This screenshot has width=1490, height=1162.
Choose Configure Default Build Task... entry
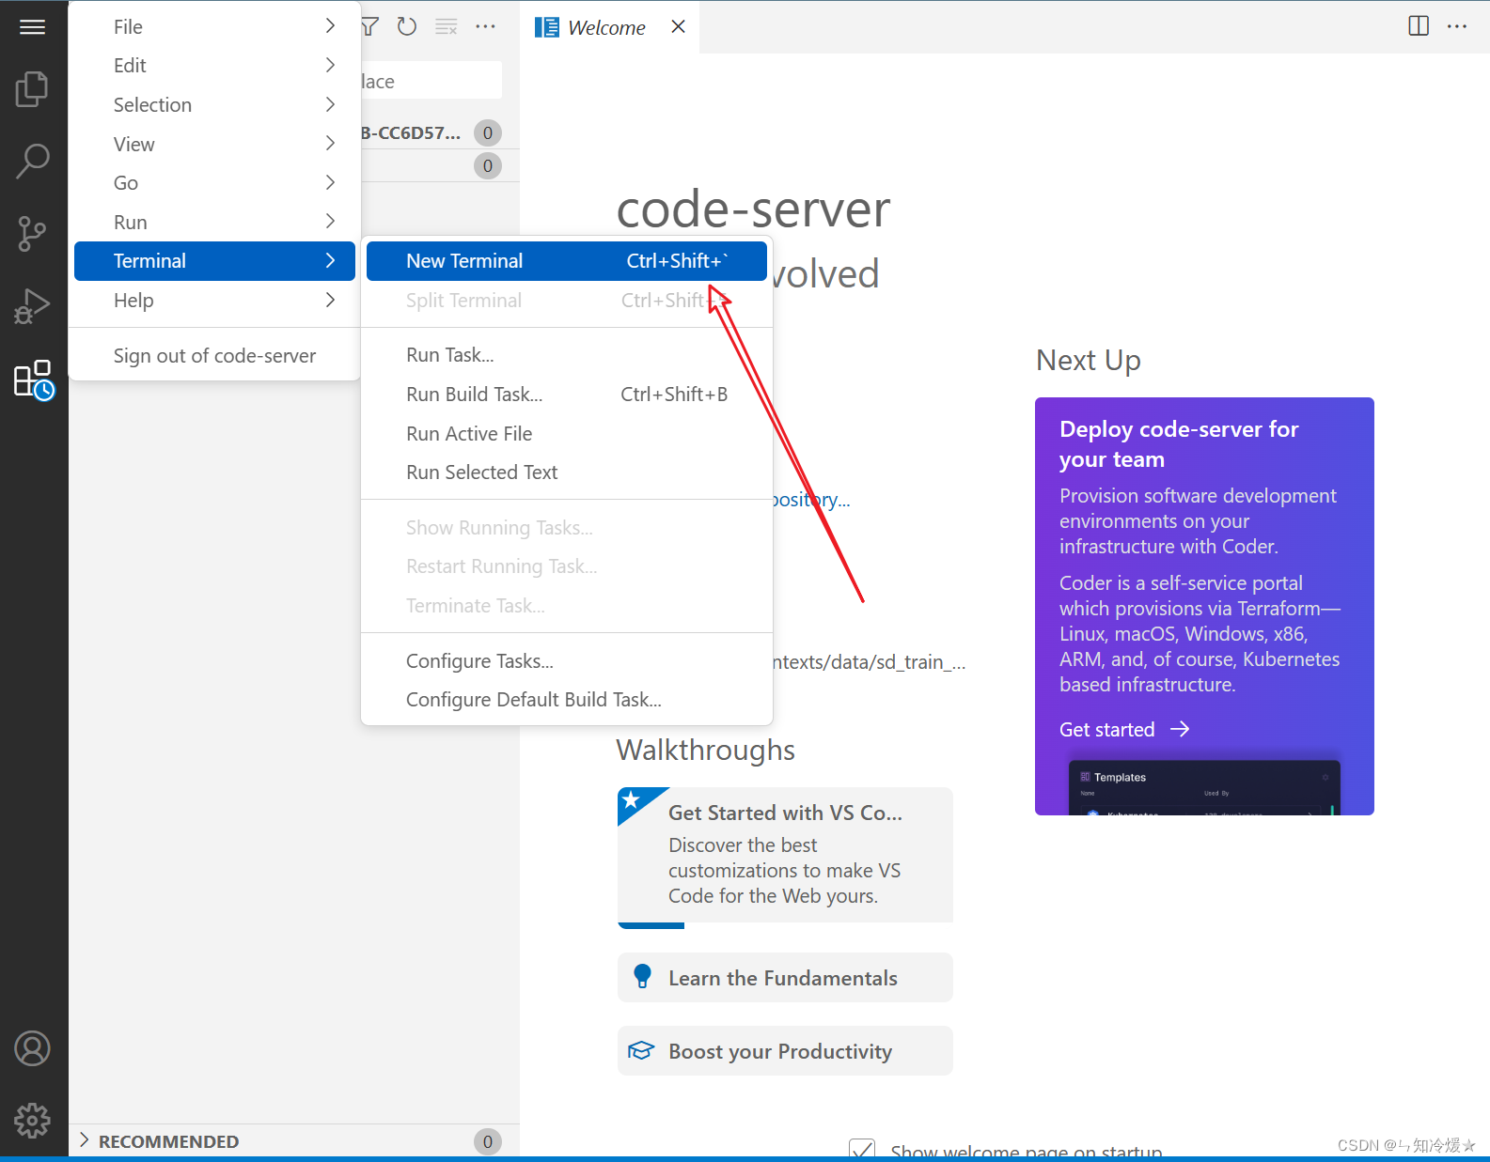567,700
